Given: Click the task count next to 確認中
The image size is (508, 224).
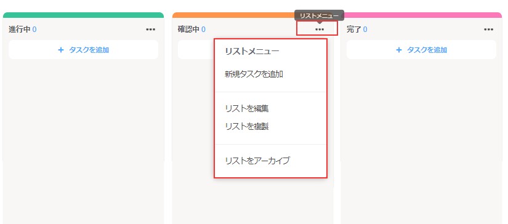Looking at the screenshot, I should coord(203,30).
